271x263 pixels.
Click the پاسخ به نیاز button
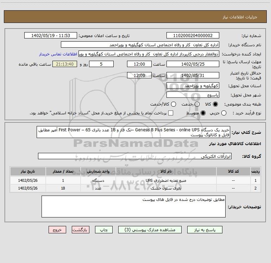[x=205, y=230]
